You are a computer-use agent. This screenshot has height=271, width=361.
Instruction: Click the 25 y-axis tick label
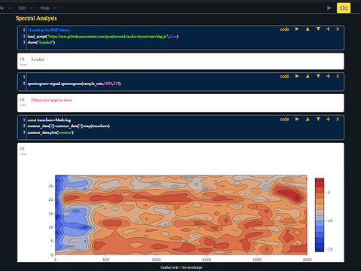click(x=50, y=186)
